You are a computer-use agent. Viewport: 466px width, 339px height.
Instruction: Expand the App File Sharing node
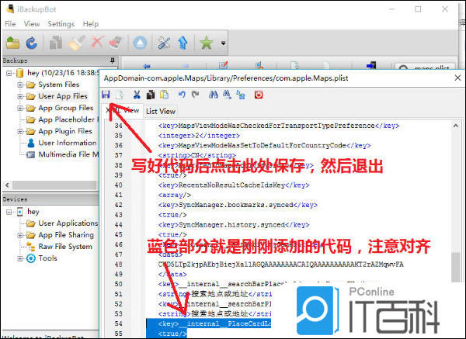(x=20, y=235)
